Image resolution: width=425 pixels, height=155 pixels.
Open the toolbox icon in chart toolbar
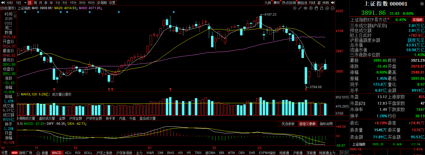coord(311,8)
